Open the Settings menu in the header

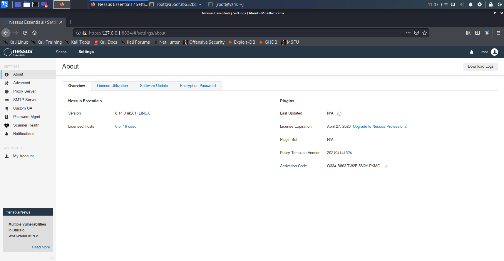tap(86, 52)
